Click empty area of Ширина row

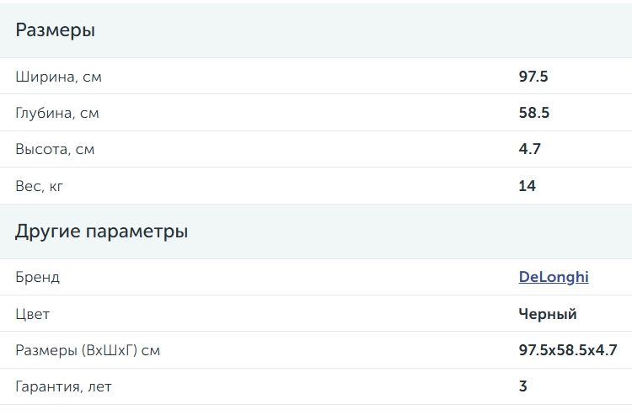pos(310,77)
